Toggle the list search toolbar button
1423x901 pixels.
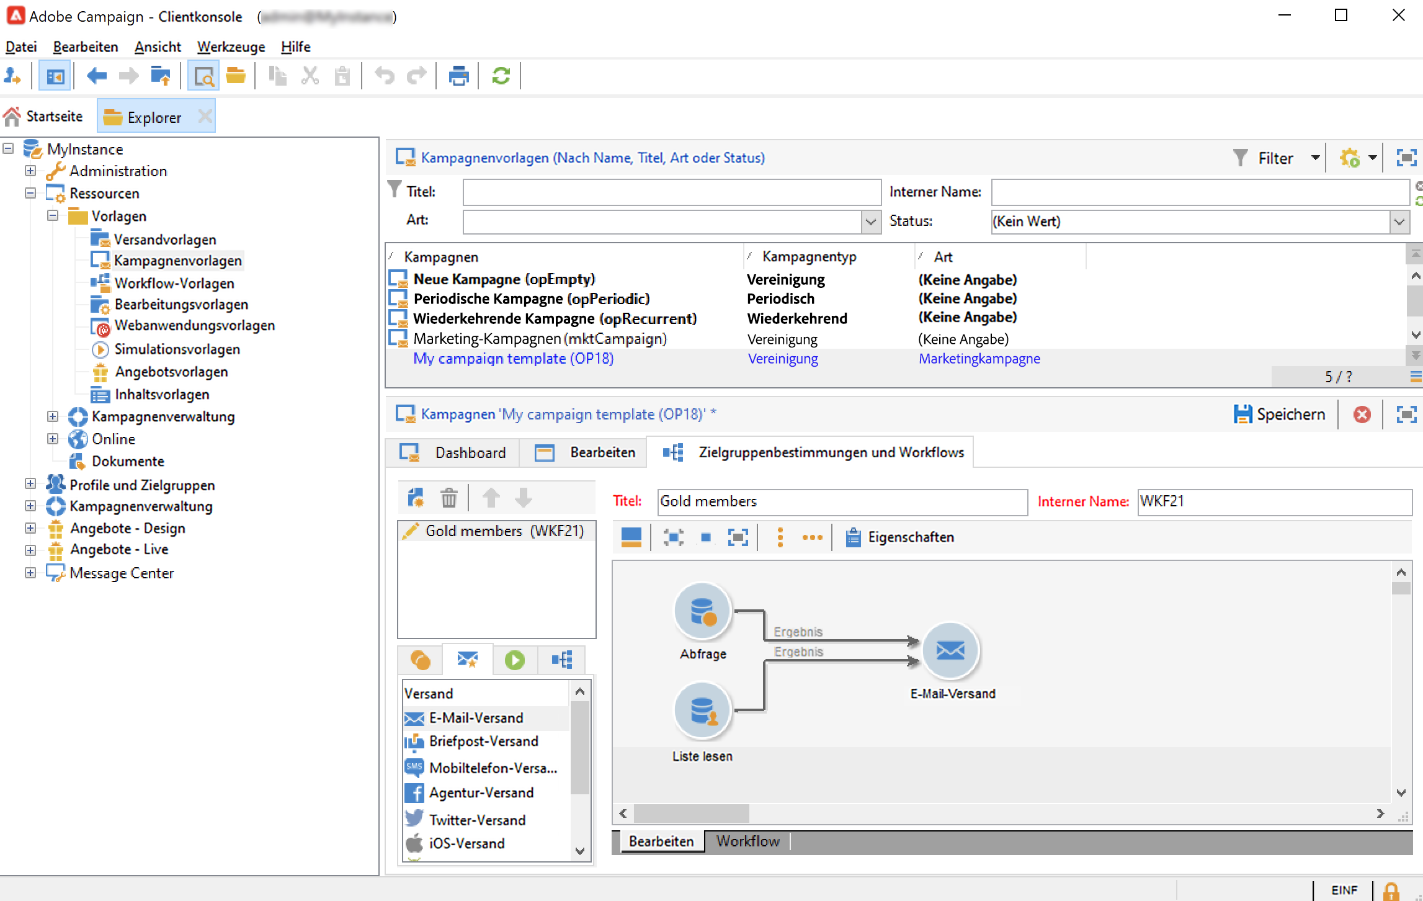[203, 76]
